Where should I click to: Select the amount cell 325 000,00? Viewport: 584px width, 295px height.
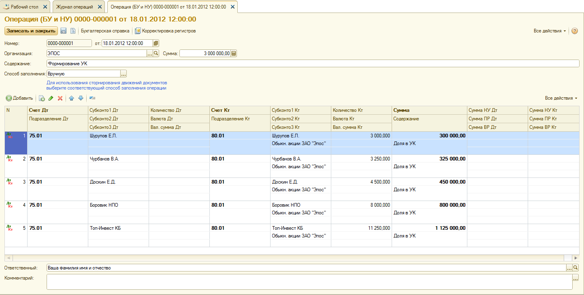[429, 159]
